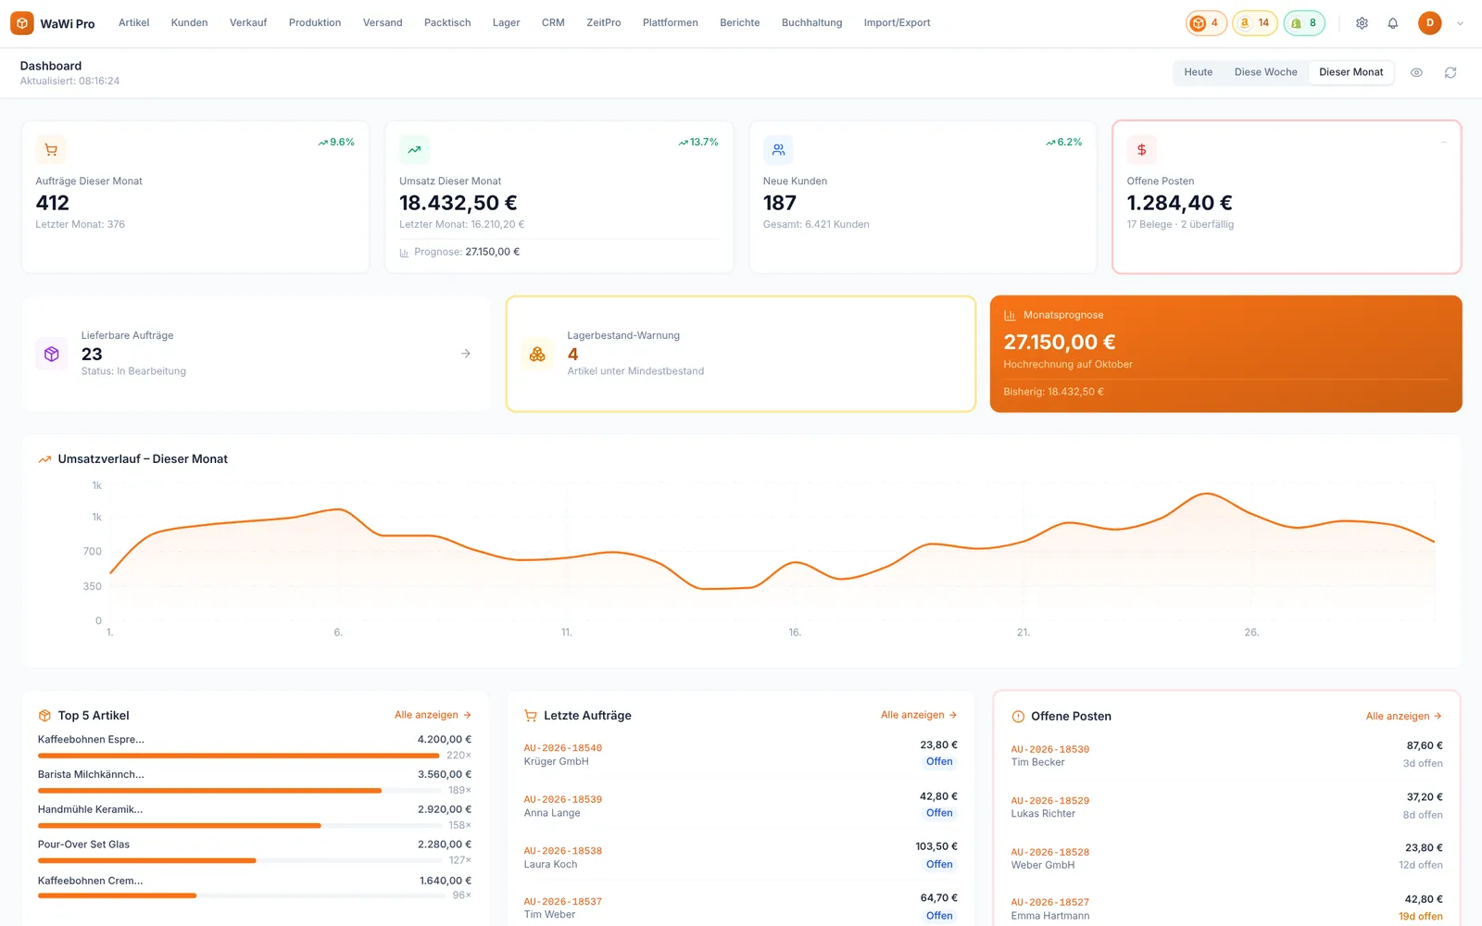The height and width of the screenshot is (926, 1482).
Task: Click the Offen badge for Anna Lange
Action: click(939, 813)
